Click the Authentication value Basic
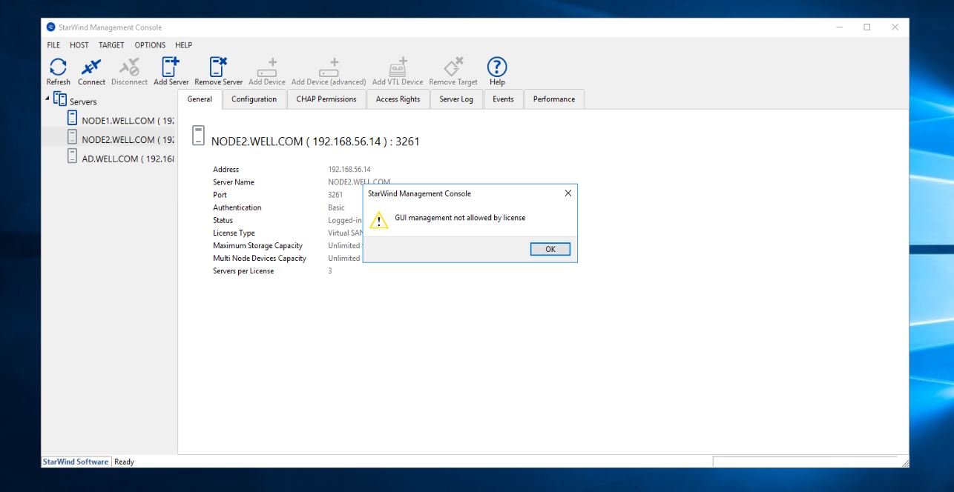The width and height of the screenshot is (954, 492). coord(336,208)
